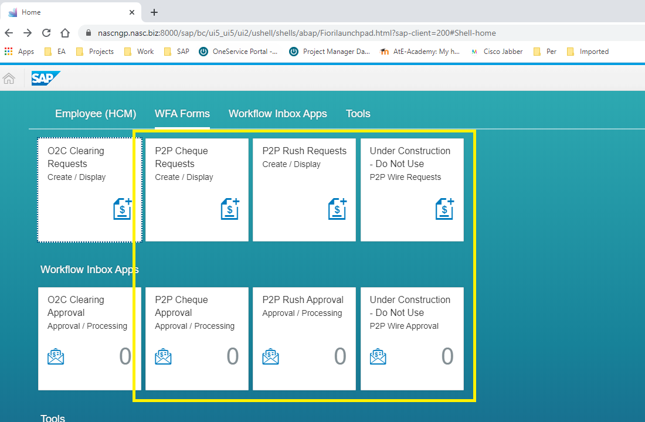Screen dimensions: 645x422
Task: Click the SAP logo
Action: pos(46,78)
